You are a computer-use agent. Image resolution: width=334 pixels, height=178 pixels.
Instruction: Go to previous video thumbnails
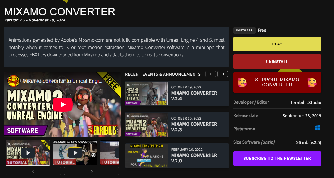(x=33, y=171)
